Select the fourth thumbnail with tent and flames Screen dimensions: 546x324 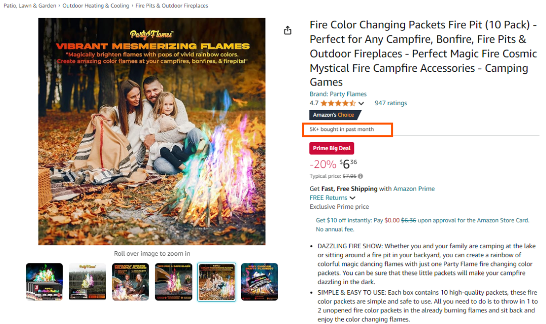173,282
